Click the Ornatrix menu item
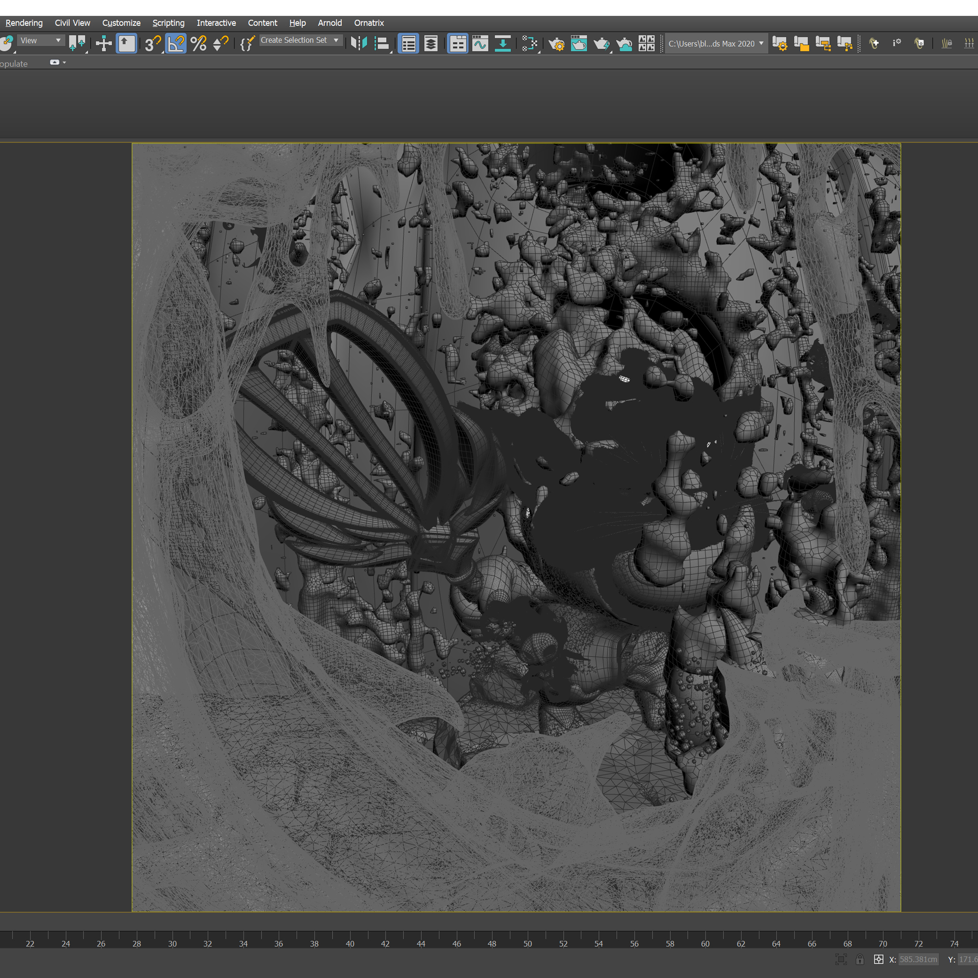 (x=369, y=23)
